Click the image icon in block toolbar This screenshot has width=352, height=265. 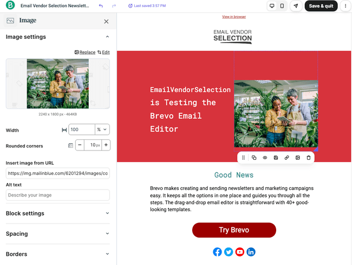[297, 158]
